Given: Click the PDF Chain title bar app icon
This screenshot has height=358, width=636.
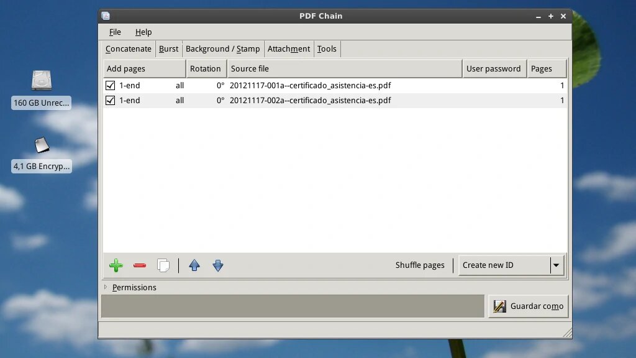Looking at the screenshot, I should 106,16.
